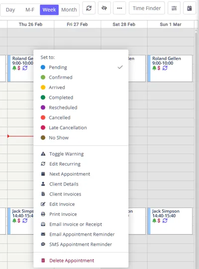Click the SMS Appointment Reminder bubble icon
The height and width of the screenshot is (269, 199).
tap(43, 244)
